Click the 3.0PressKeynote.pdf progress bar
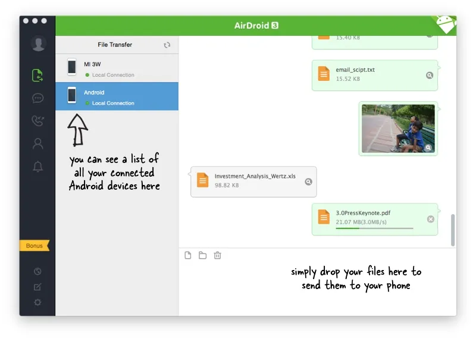The height and width of the screenshot is (339, 476). [374, 228]
